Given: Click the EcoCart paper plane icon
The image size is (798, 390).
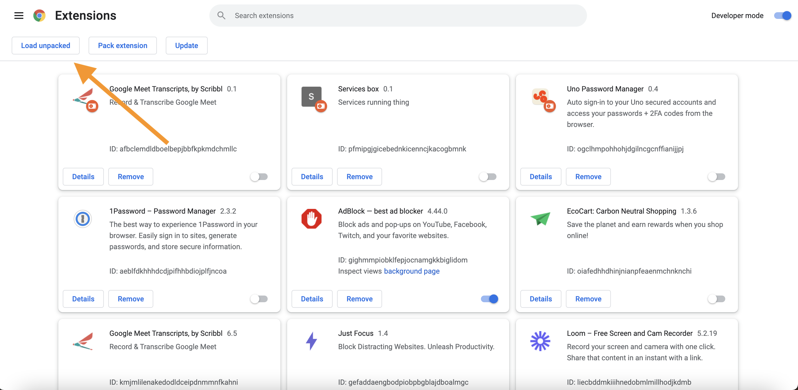Looking at the screenshot, I should [540, 219].
